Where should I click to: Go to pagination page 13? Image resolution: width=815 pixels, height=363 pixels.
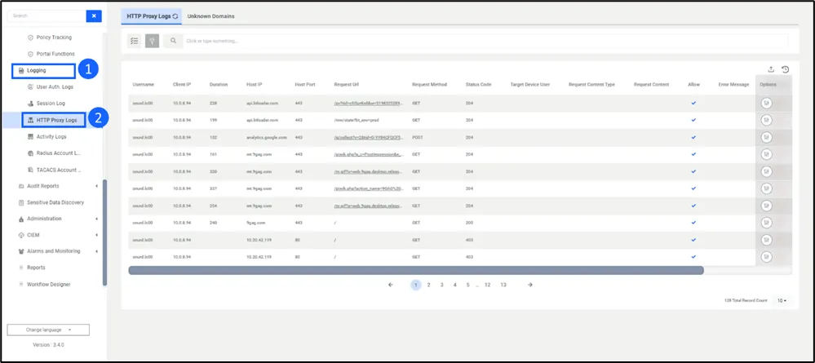[503, 285]
